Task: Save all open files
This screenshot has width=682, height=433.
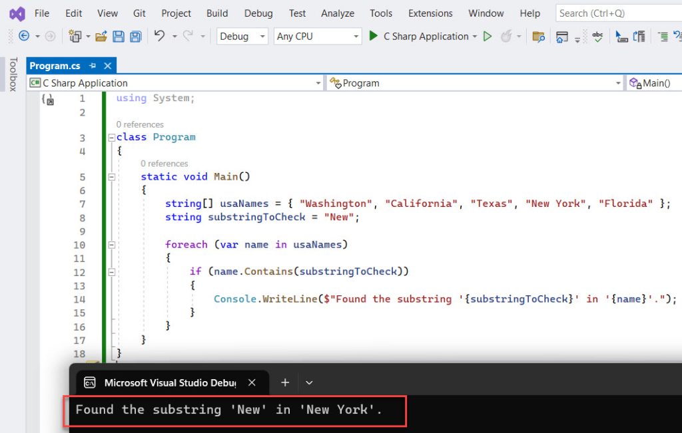Action: (135, 36)
